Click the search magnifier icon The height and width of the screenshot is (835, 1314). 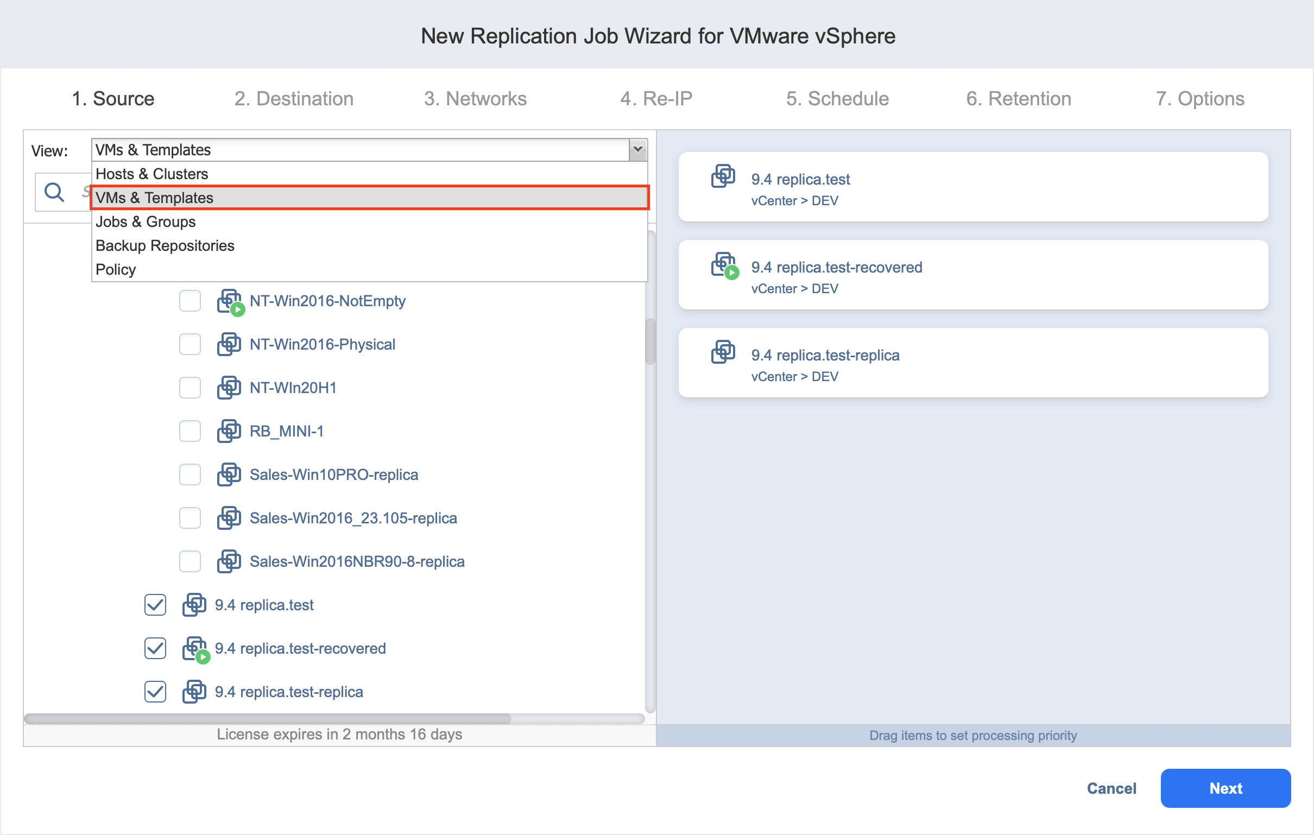coord(54,193)
